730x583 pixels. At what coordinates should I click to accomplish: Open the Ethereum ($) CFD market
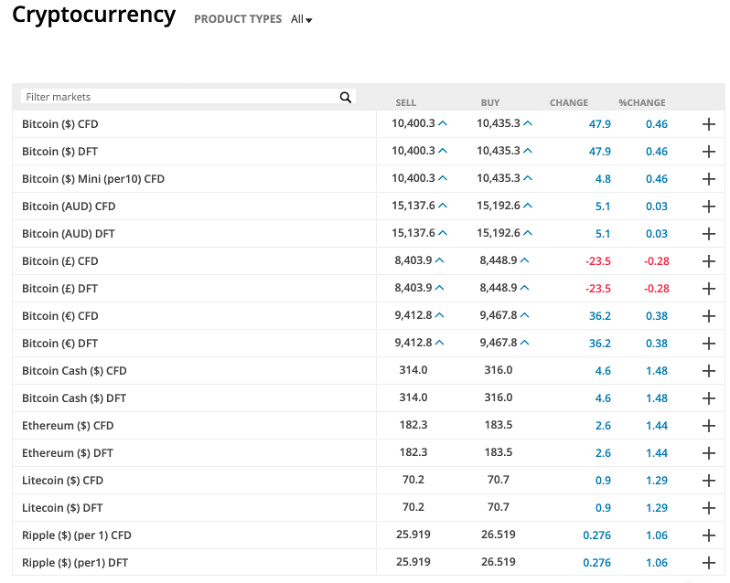(68, 426)
